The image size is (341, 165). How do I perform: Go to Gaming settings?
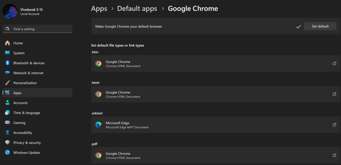38,123
